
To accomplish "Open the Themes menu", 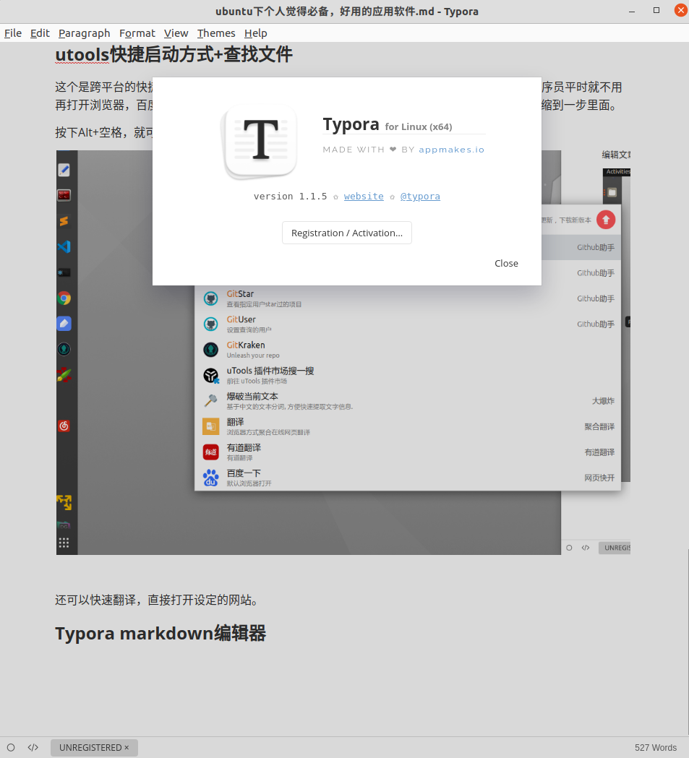I will click(216, 33).
